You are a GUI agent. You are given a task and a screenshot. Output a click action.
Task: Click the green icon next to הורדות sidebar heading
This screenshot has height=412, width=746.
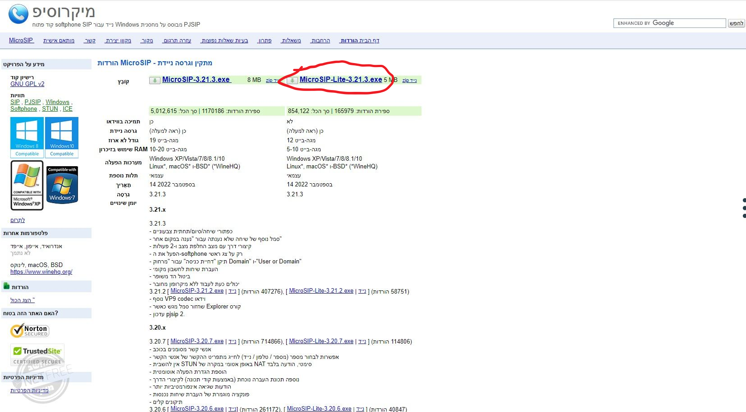[x=6, y=286]
